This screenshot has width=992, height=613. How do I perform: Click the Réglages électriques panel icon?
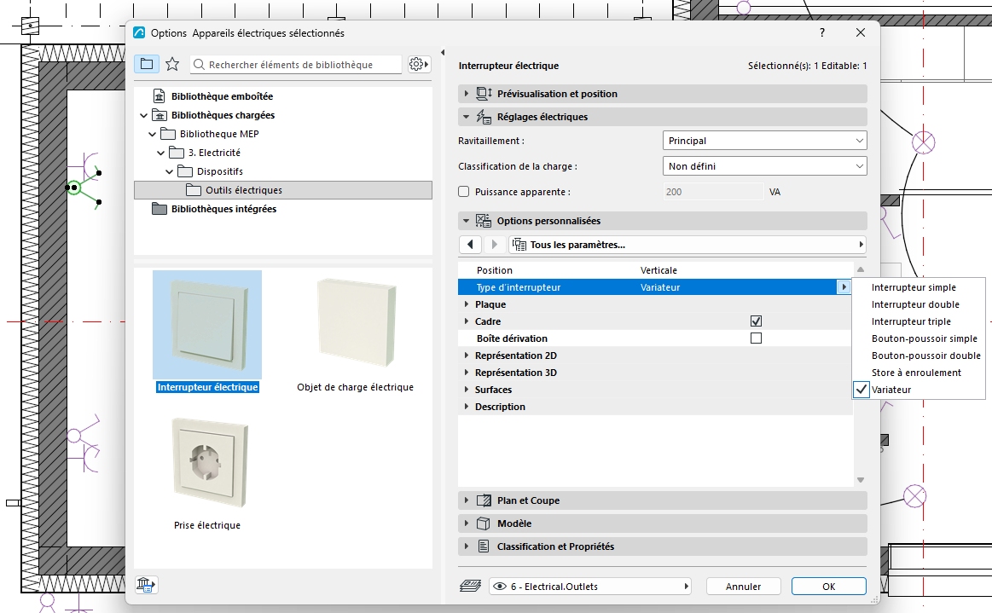pos(484,117)
